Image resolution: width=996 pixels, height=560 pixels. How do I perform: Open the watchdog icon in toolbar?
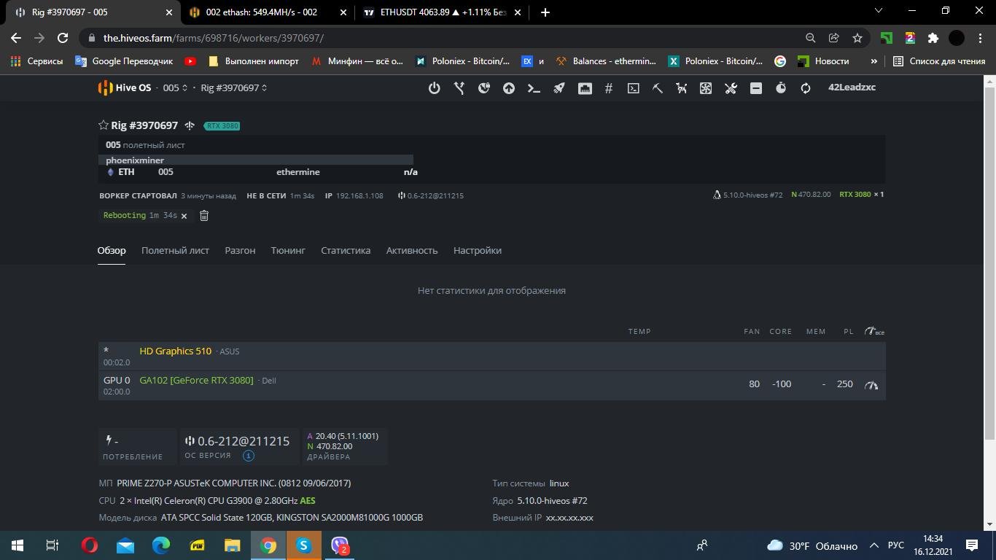(x=682, y=87)
